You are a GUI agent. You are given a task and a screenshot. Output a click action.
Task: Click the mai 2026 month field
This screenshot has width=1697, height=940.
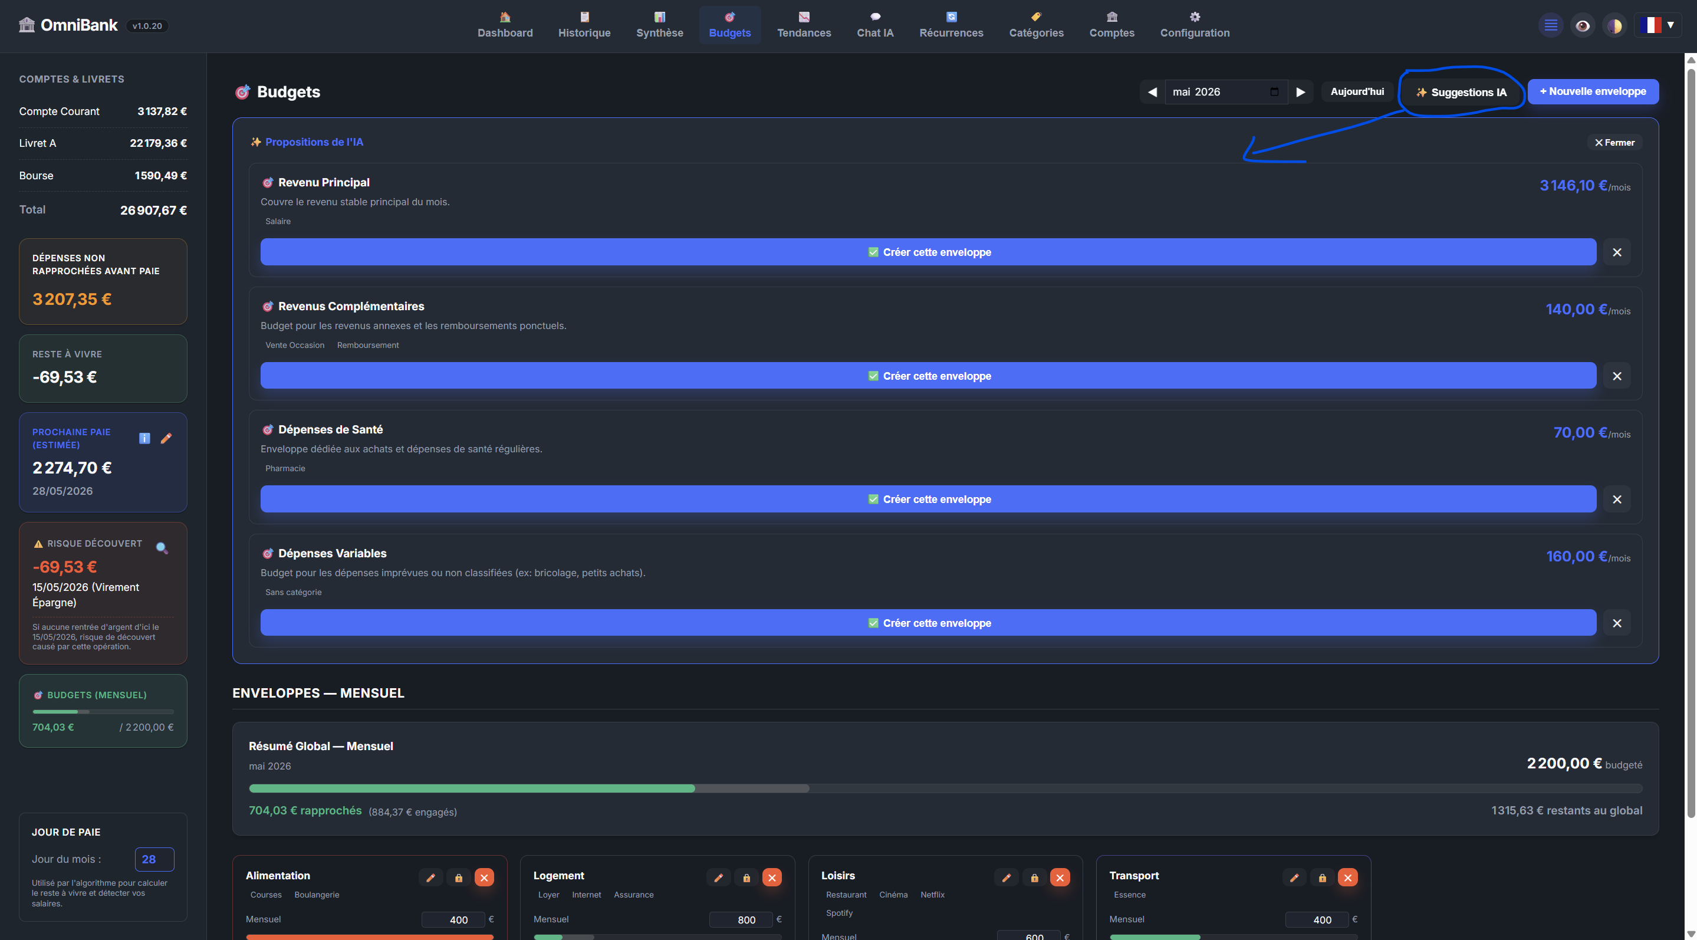click(x=1225, y=91)
